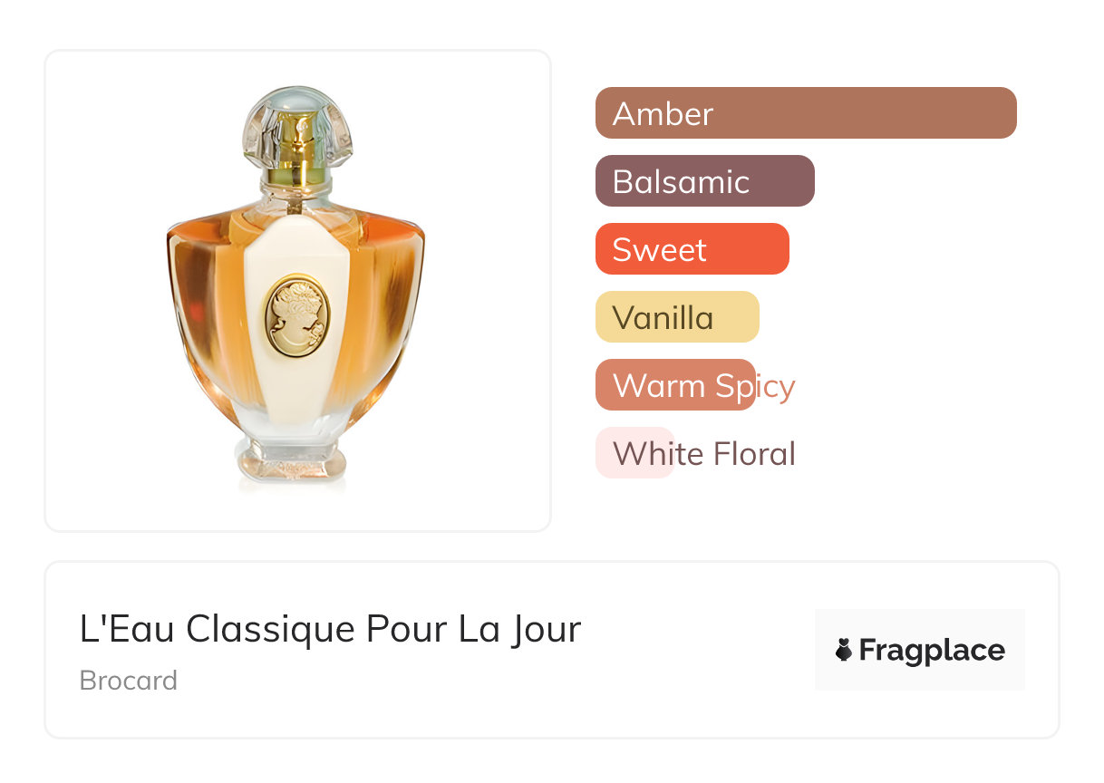Click the bottle's clear glass stopper cap
The width and height of the screenshot is (1104, 783).
tap(297, 129)
